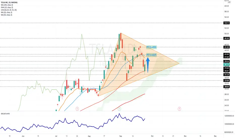Select the 451.00 horizontal line price label

pyautogui.click(x=226, y=47)
